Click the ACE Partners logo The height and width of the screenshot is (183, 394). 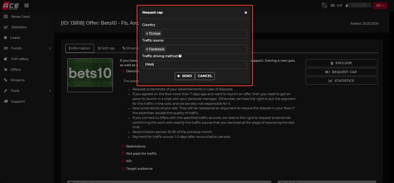pyautogui.click(x=11, y=5)
